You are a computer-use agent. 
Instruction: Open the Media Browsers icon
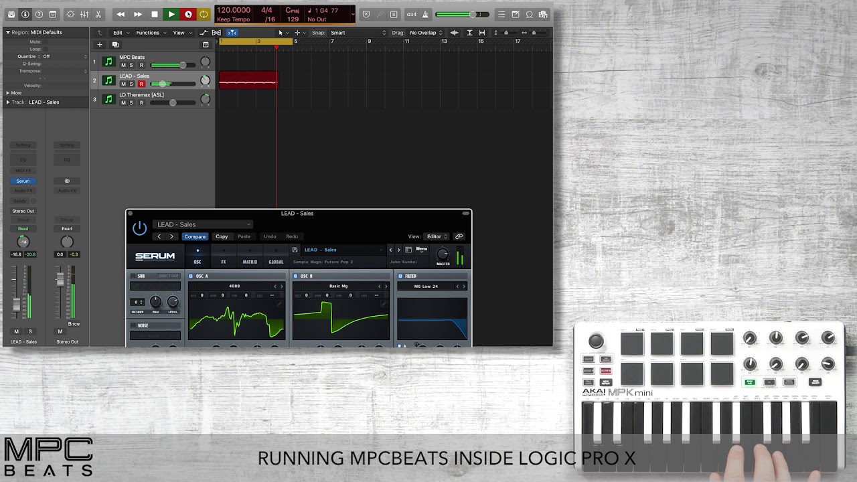[543, 14]
